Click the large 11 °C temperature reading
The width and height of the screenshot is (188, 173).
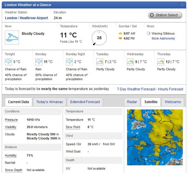pyautogui.click(x=68, y=35)
